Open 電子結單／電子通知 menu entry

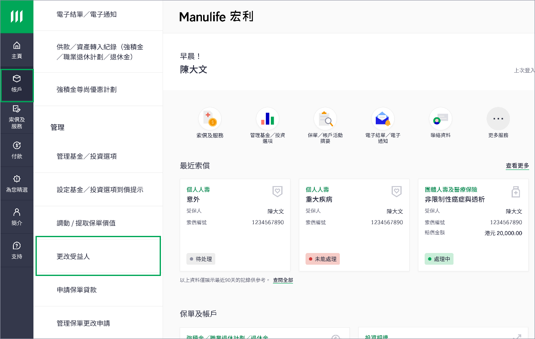(98, 15)
